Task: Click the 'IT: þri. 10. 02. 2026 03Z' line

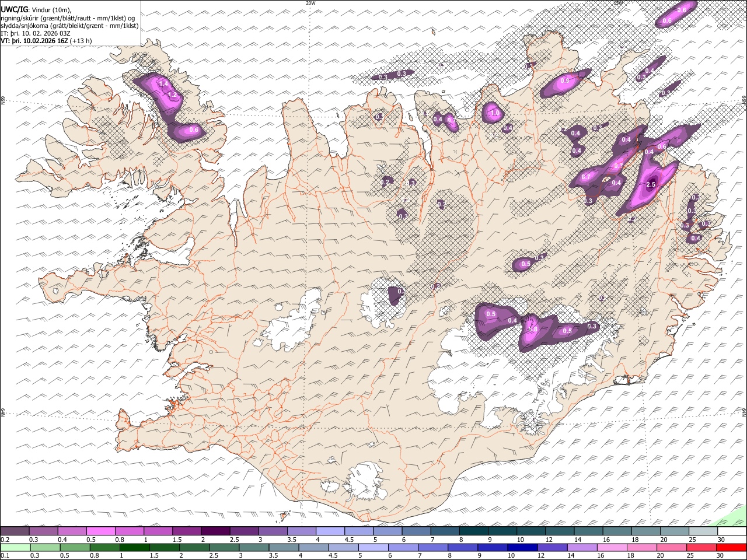Action: coord(36,33)
